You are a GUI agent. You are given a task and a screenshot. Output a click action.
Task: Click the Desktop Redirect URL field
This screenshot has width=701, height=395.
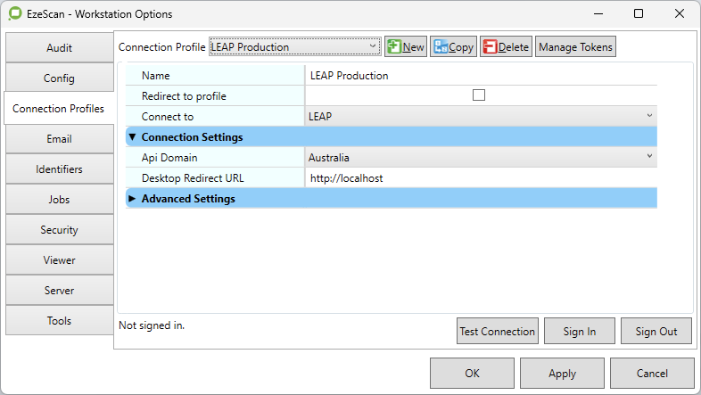click(x=480, y=178)
